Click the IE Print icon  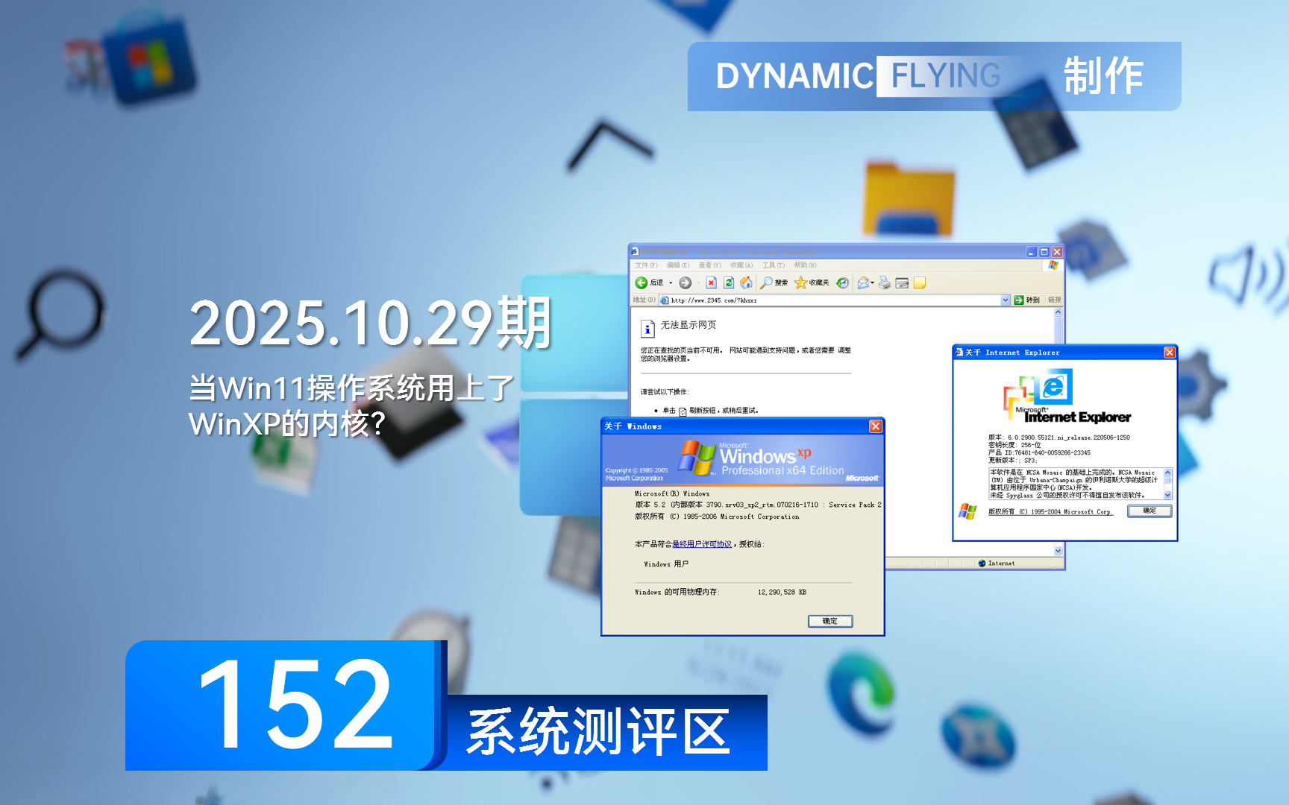(884, 282)
